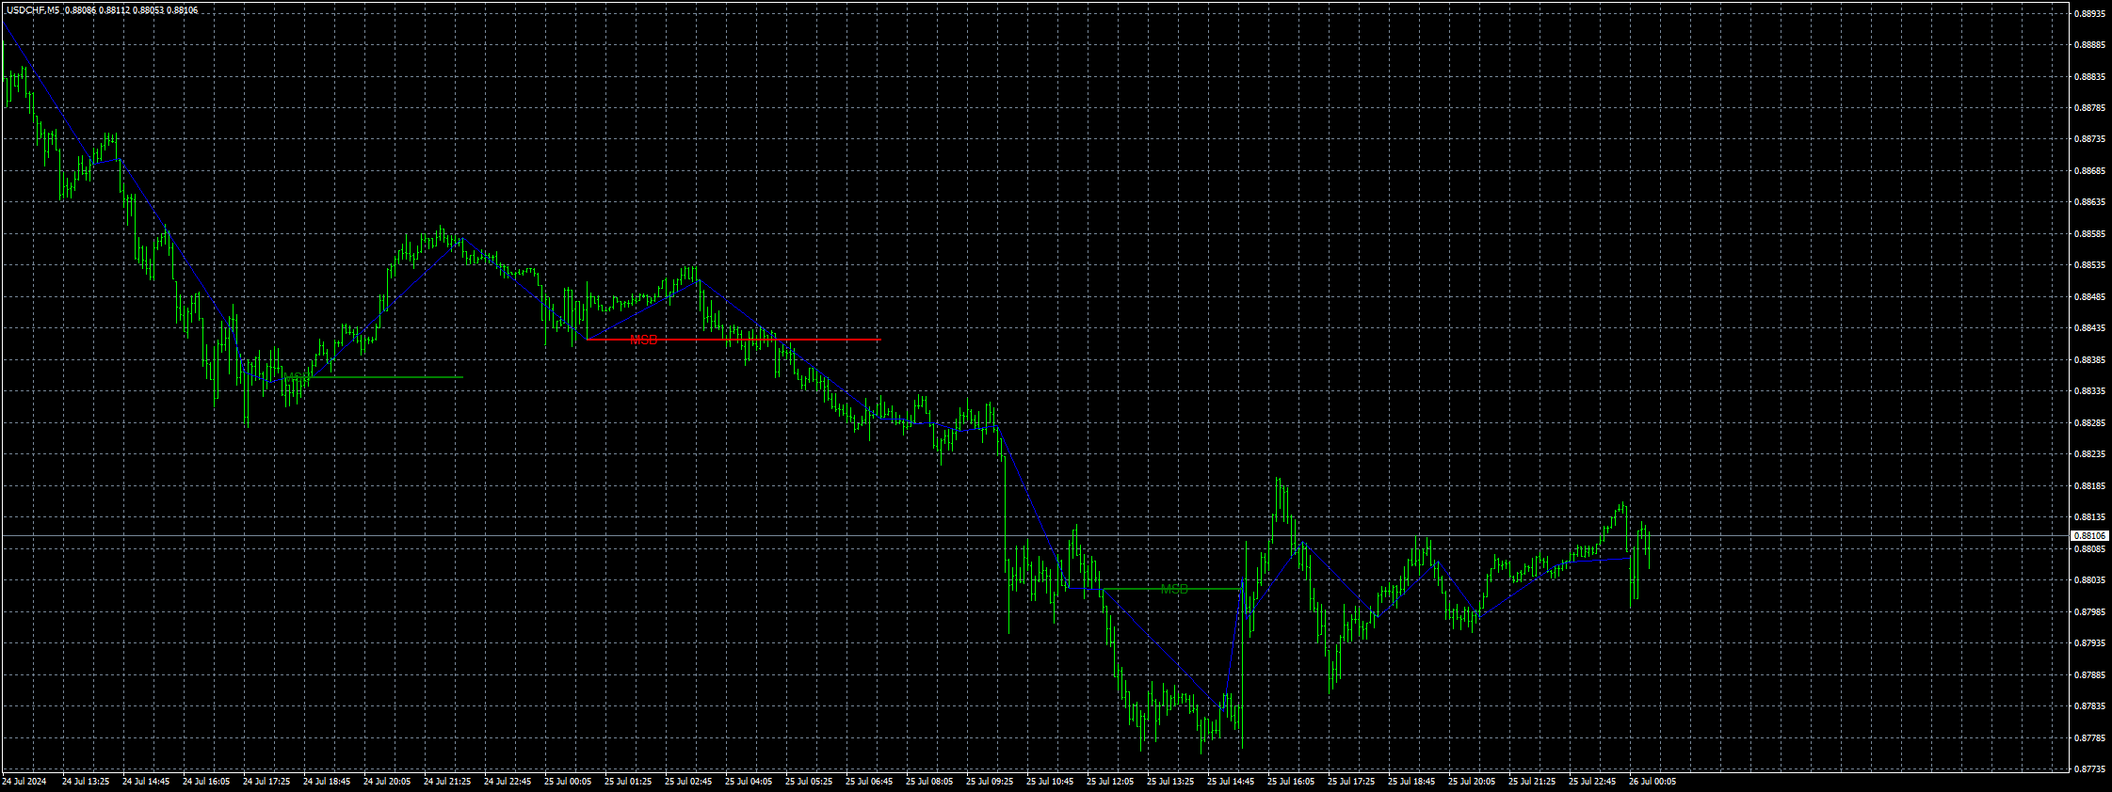This screenshot has height=792, width=2112.
Task: Click the green MSB label near 25 Jul 13:25
Action: tap(1174, 589)
